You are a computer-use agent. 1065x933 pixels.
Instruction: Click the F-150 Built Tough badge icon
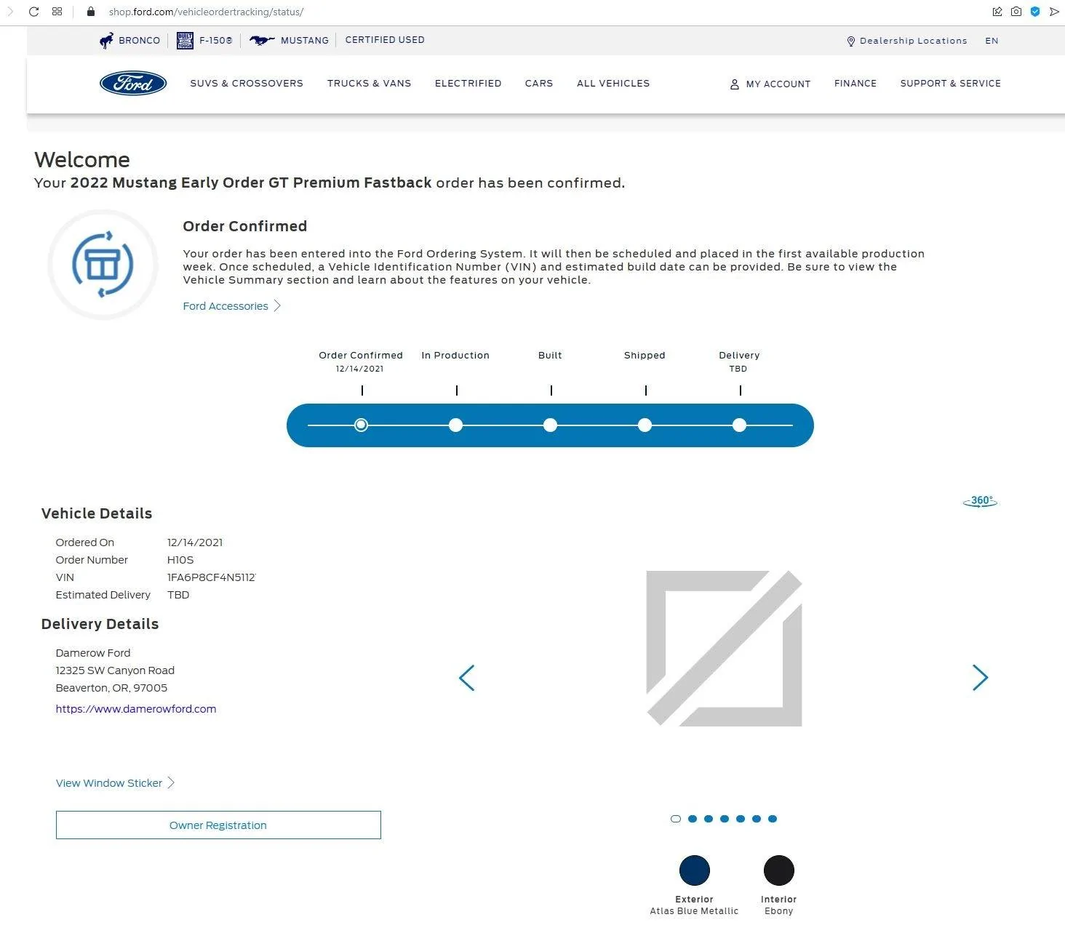186,41
